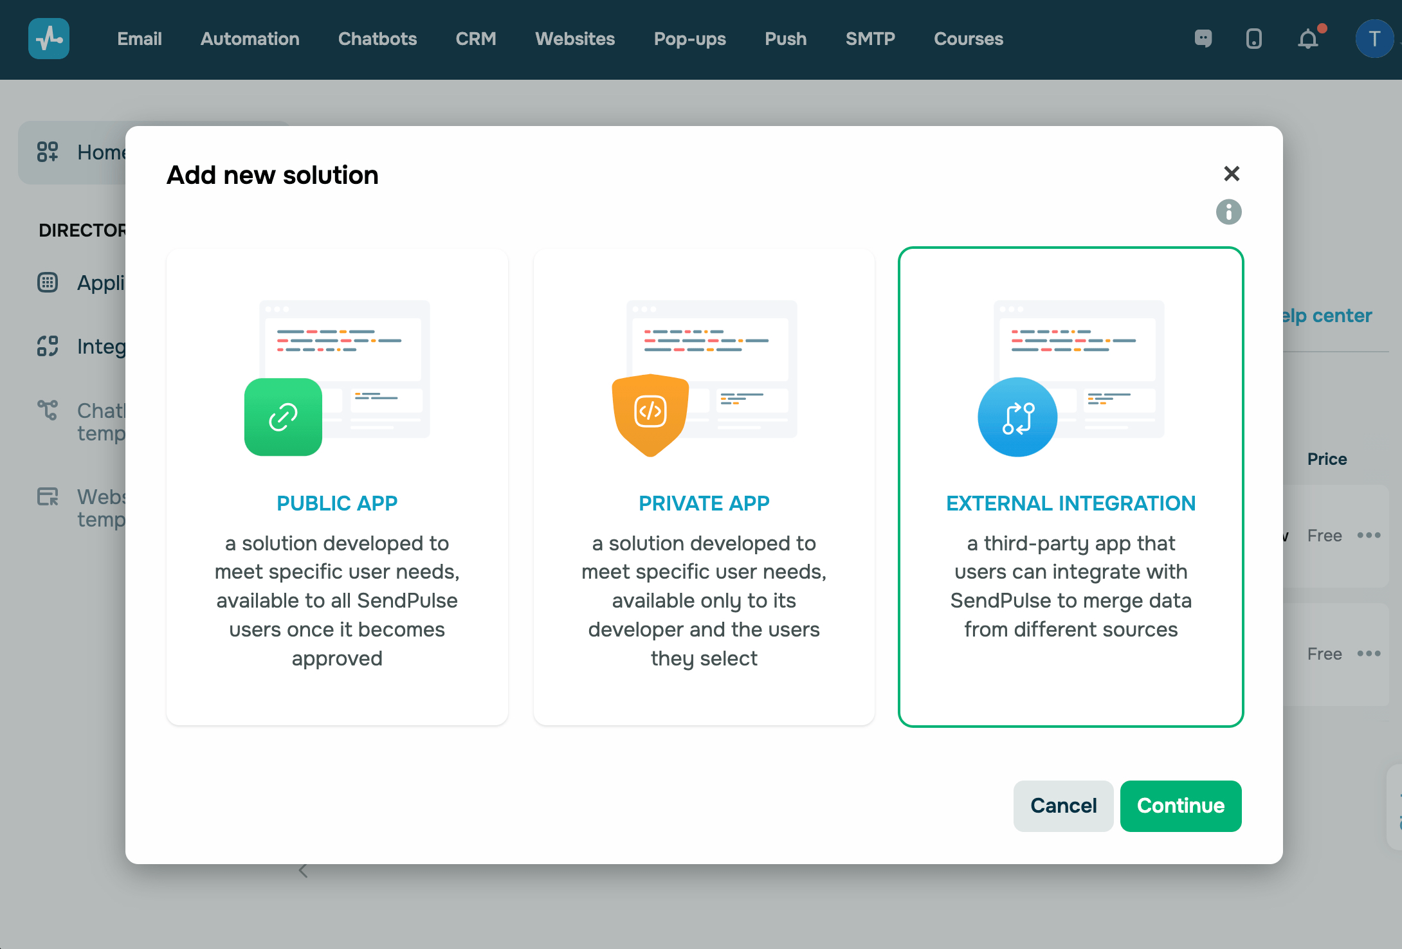Collapse the sidebar with left chevron
This screenshot has width=1402, height=949.
click(303, 871)
